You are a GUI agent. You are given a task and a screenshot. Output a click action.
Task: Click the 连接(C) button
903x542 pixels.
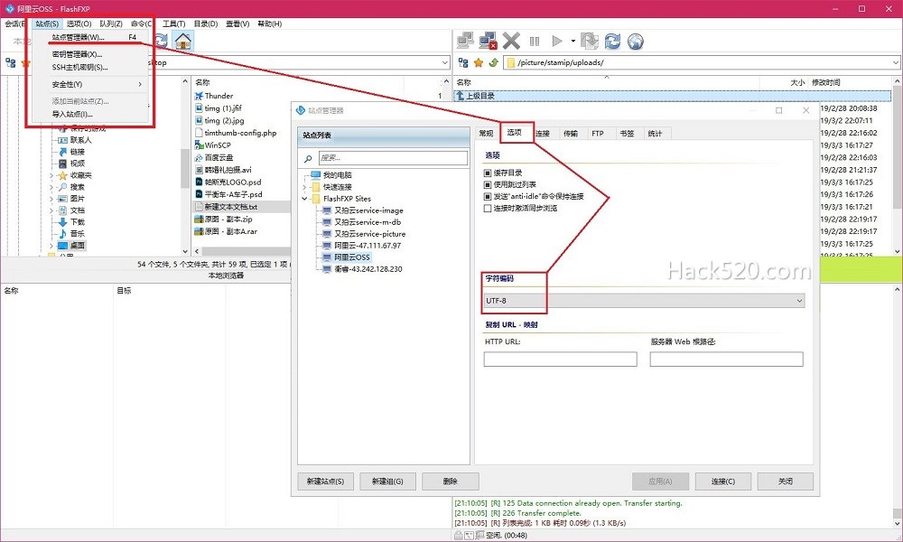point(722,481)
